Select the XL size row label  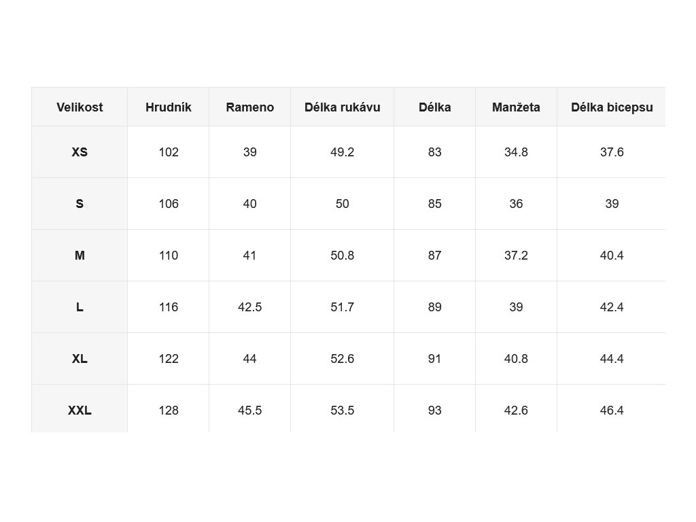tap(80, 359)
